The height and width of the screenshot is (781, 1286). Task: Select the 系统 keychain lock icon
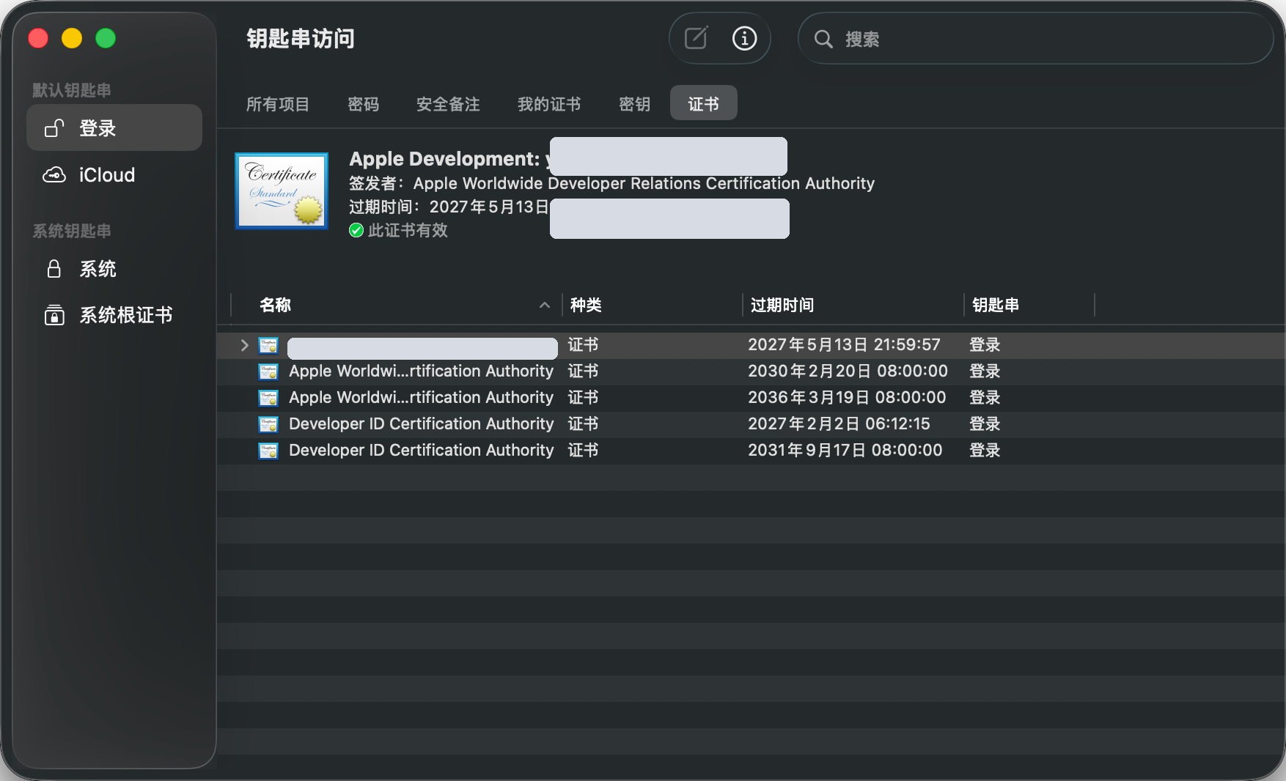tap(54, 269)
